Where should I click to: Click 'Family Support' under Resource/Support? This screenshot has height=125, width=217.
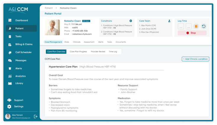(x=129, y=89)
